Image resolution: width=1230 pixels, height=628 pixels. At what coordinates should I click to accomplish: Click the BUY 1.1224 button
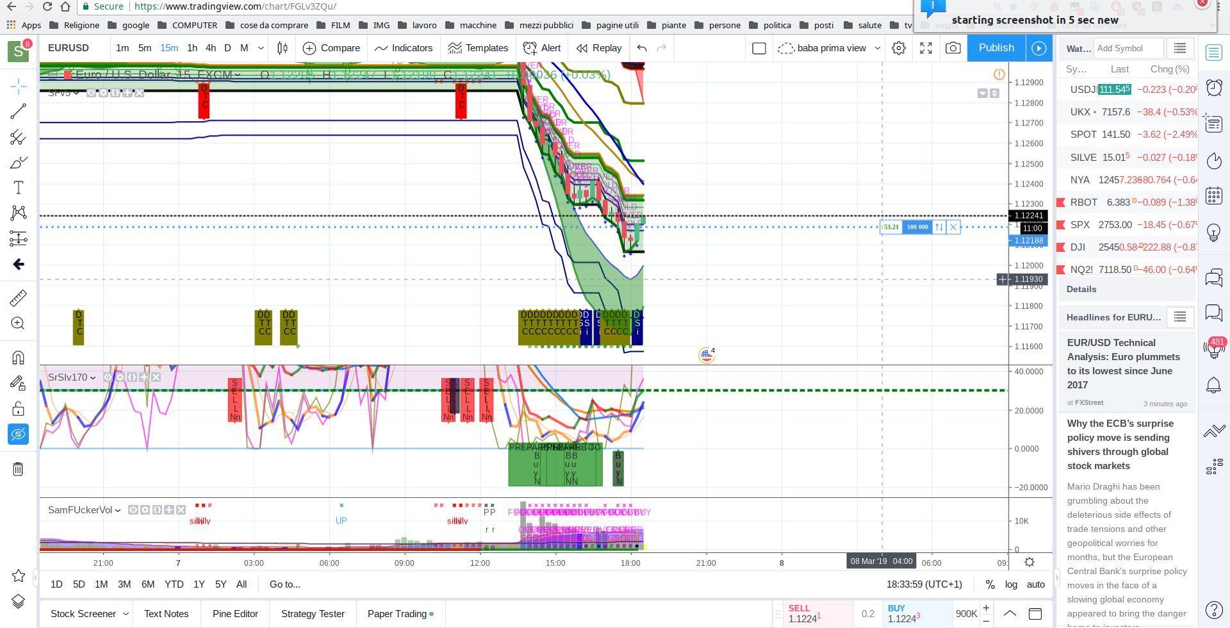point(917,614)
